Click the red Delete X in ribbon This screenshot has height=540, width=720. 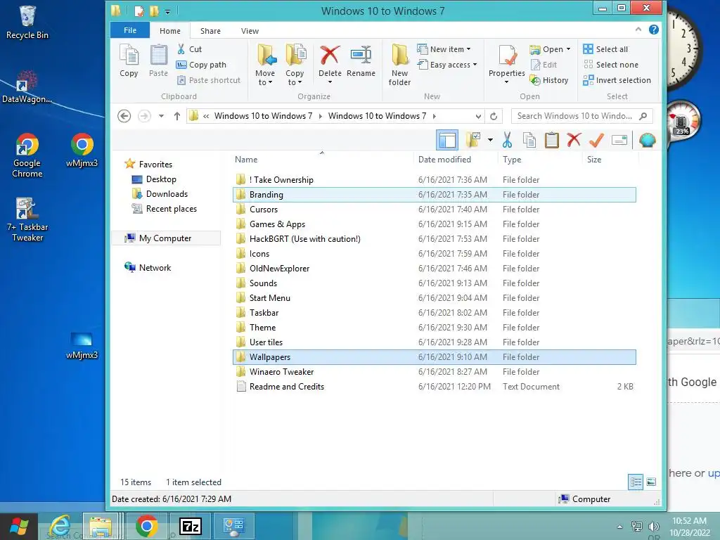(x=330, y=55)
